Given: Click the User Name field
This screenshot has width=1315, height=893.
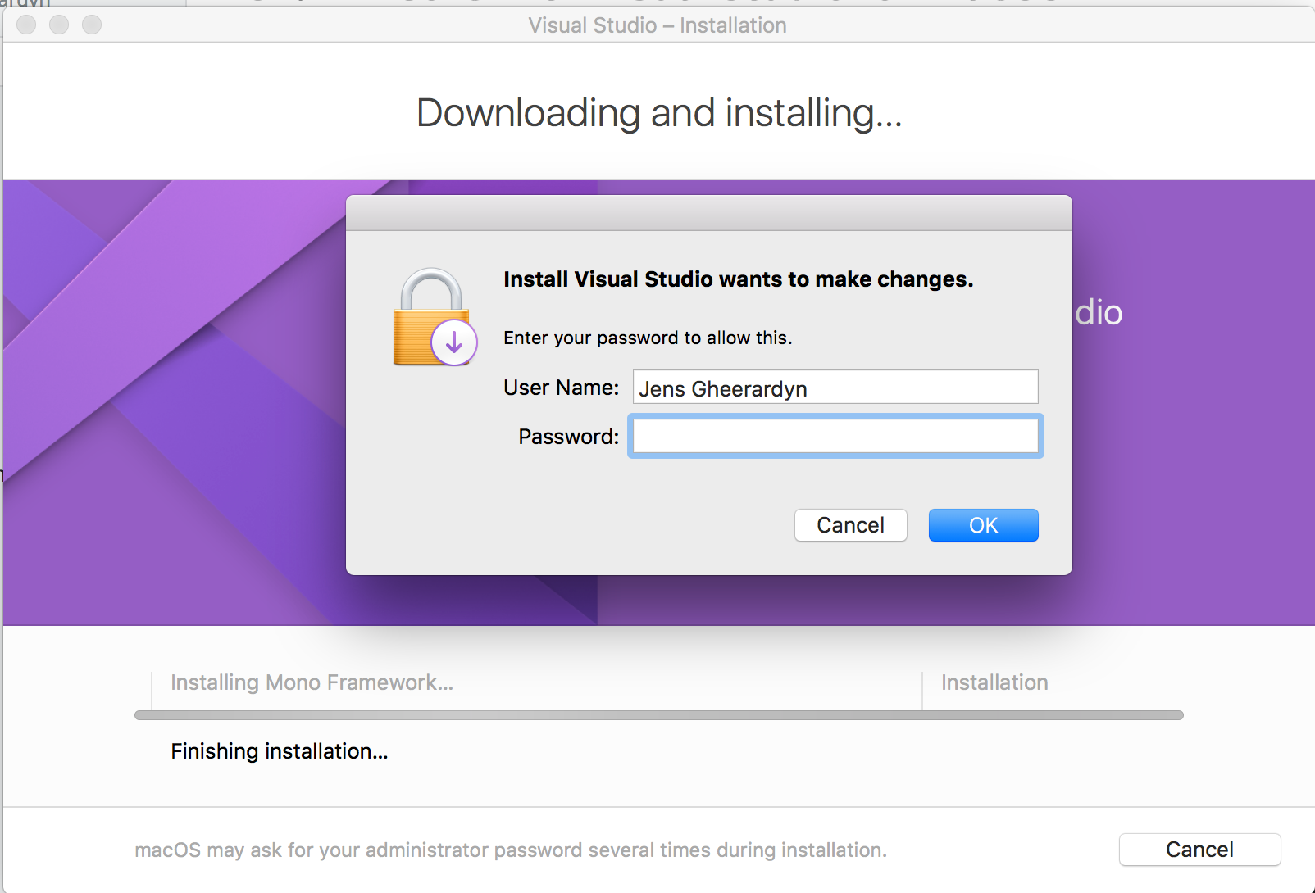Looking at the screenshot, I should click(x=835, y=387).
